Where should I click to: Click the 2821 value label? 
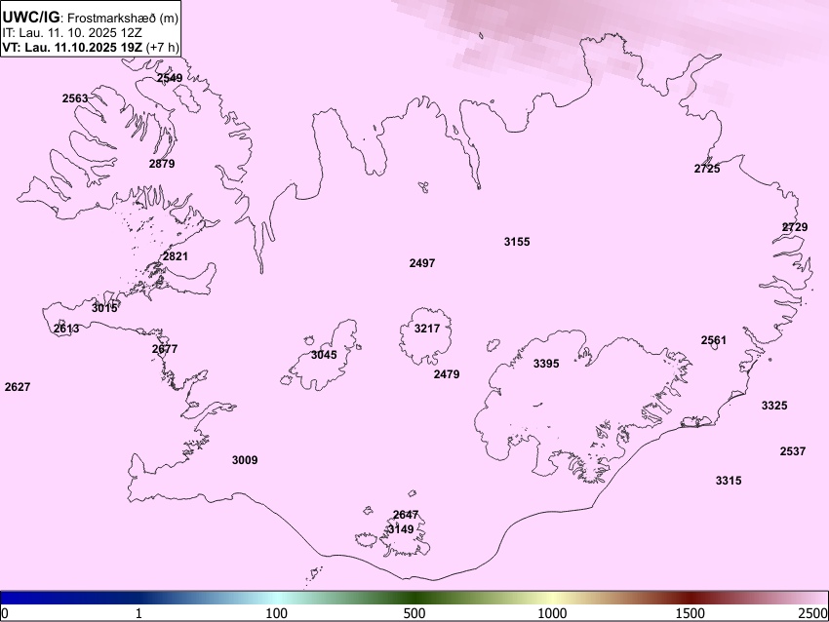tap(175, 256)
